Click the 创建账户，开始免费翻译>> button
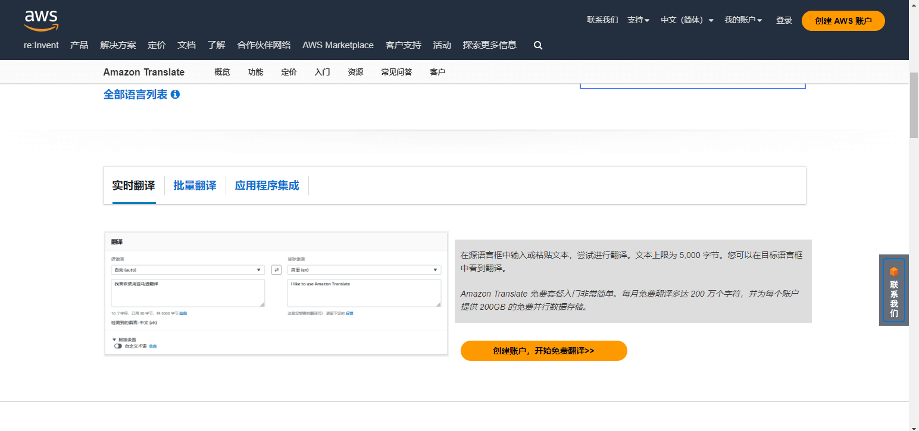The width and height of the screenshot is (919, 431). 543,351
